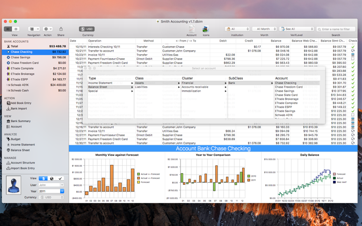This screenshot has height=226, width=362.
Task: Select Balance Sheet in Type column
Action: pyautogui.click(x=110, y=87)
